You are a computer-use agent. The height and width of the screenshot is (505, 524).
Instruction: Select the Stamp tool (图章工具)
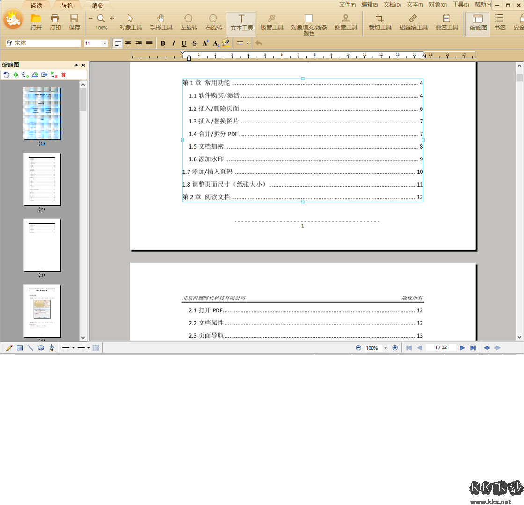(346, 22)
